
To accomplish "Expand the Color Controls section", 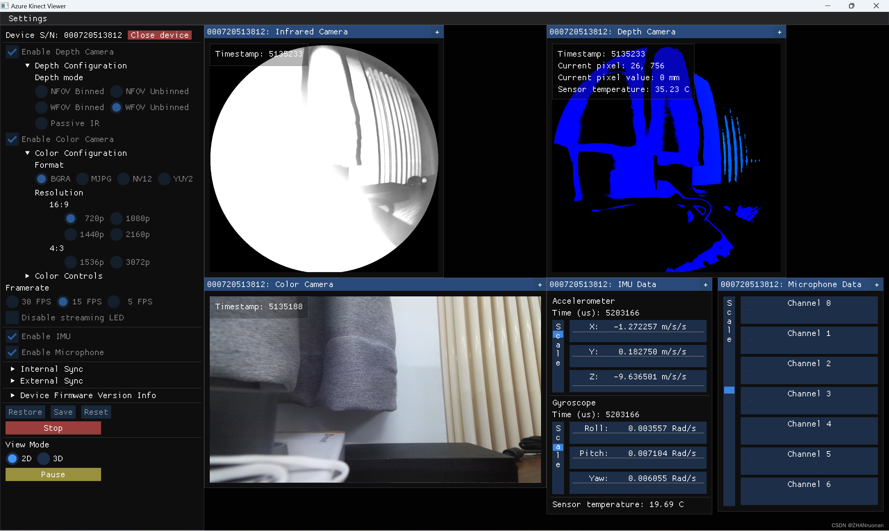I will click(x=27, y=276).
